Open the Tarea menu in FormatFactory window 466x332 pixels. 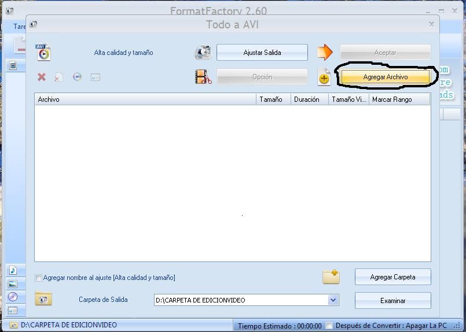pyautogui.click(x=19, y=27)
